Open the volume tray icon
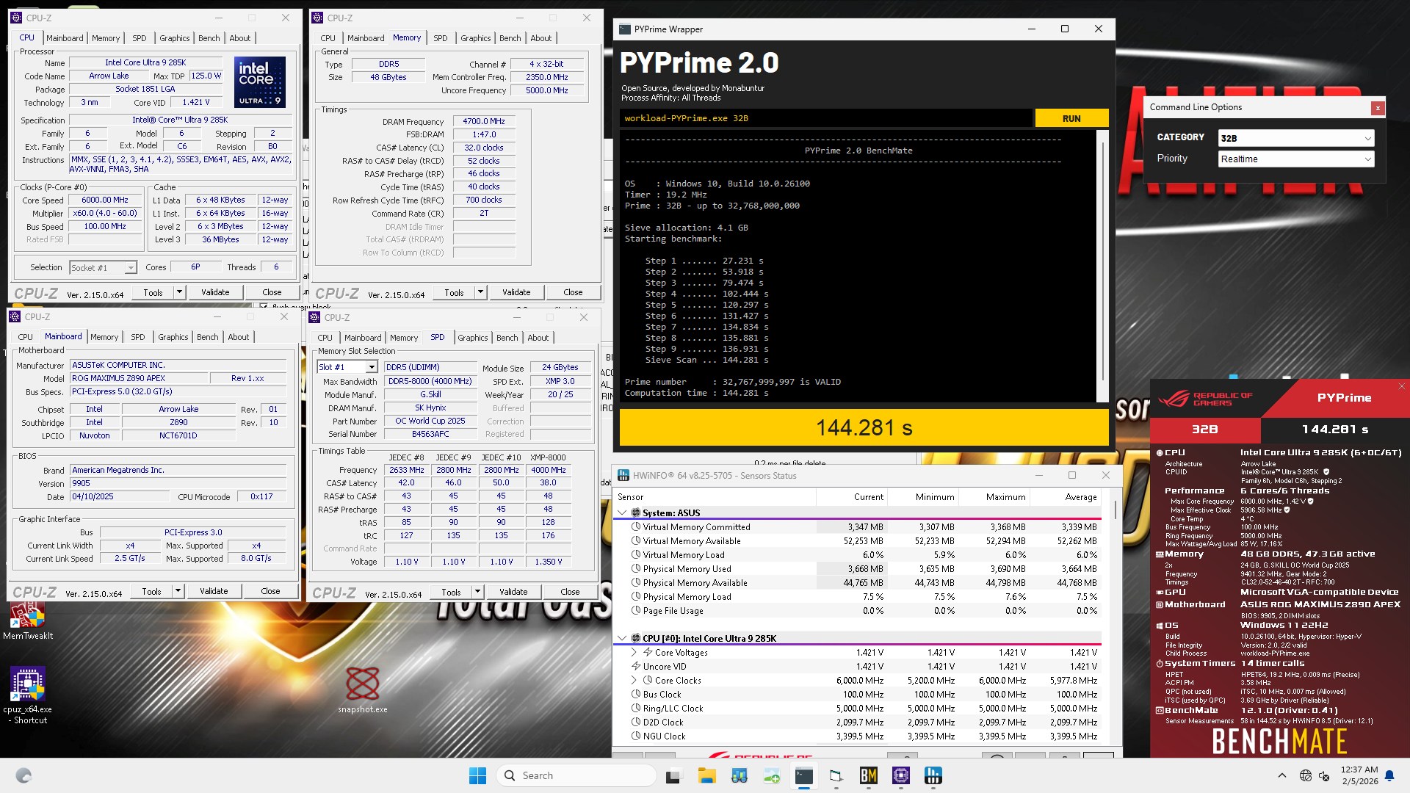 click(x=1324, y=775)
